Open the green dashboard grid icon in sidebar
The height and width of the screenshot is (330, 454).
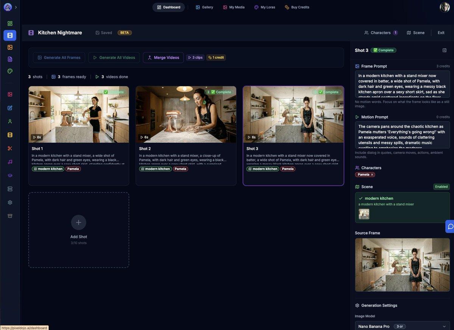point(10,23)
